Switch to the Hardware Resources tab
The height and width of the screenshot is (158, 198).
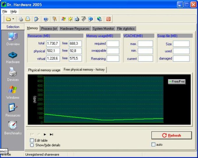point(75,29)
